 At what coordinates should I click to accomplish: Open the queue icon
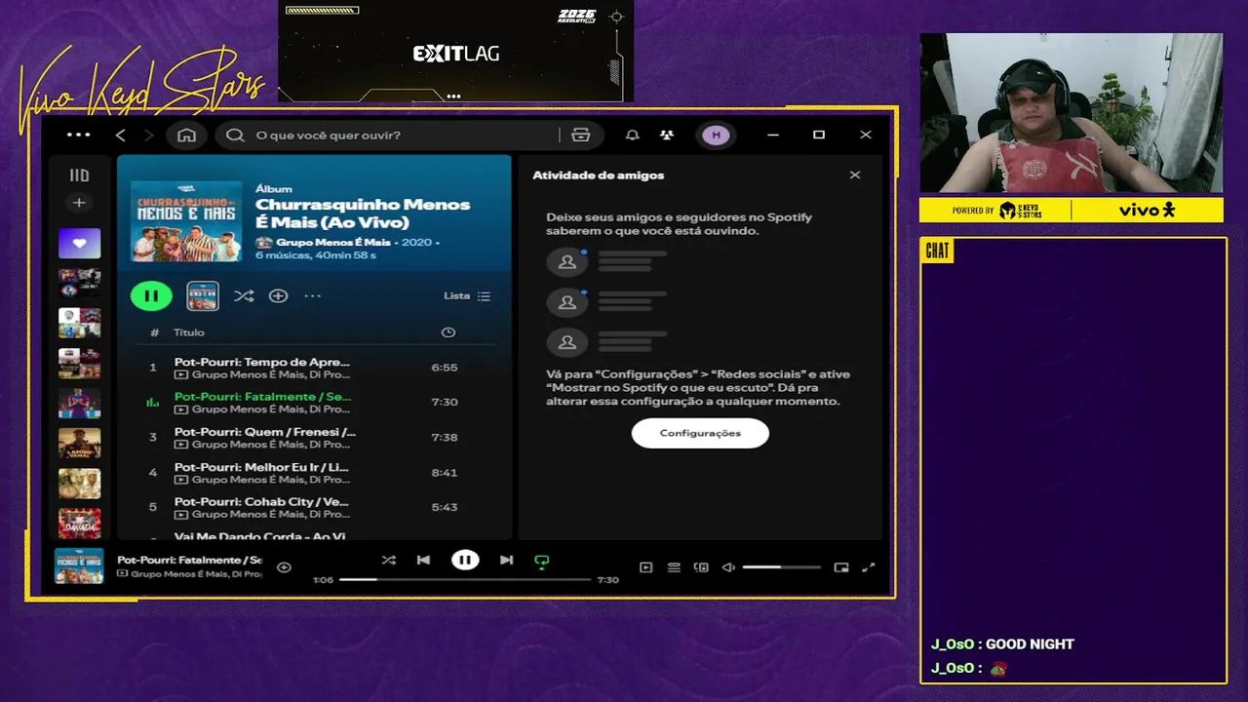(x=674, y=567)
